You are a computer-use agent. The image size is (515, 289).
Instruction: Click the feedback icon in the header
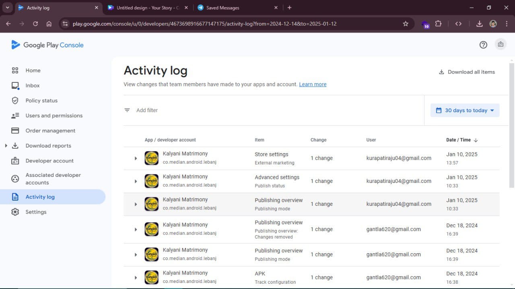(x=501, y=45)
